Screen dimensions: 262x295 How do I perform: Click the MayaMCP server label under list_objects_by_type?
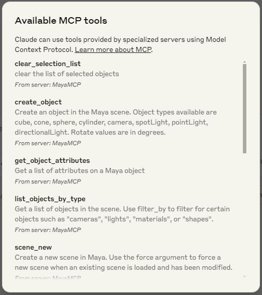tap(48, 230)
